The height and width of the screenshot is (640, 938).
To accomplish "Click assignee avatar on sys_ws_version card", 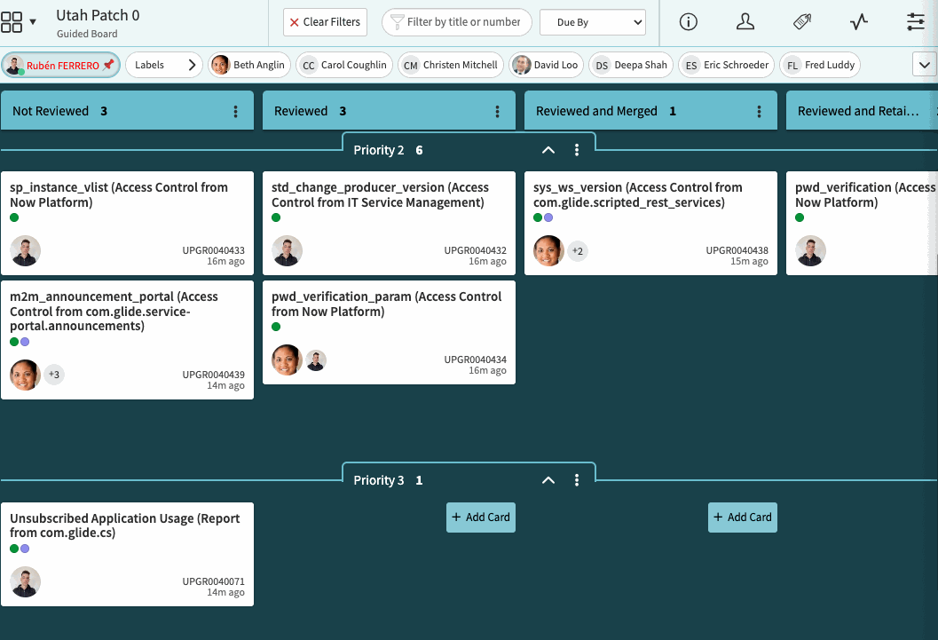I will tap(548, 250).
